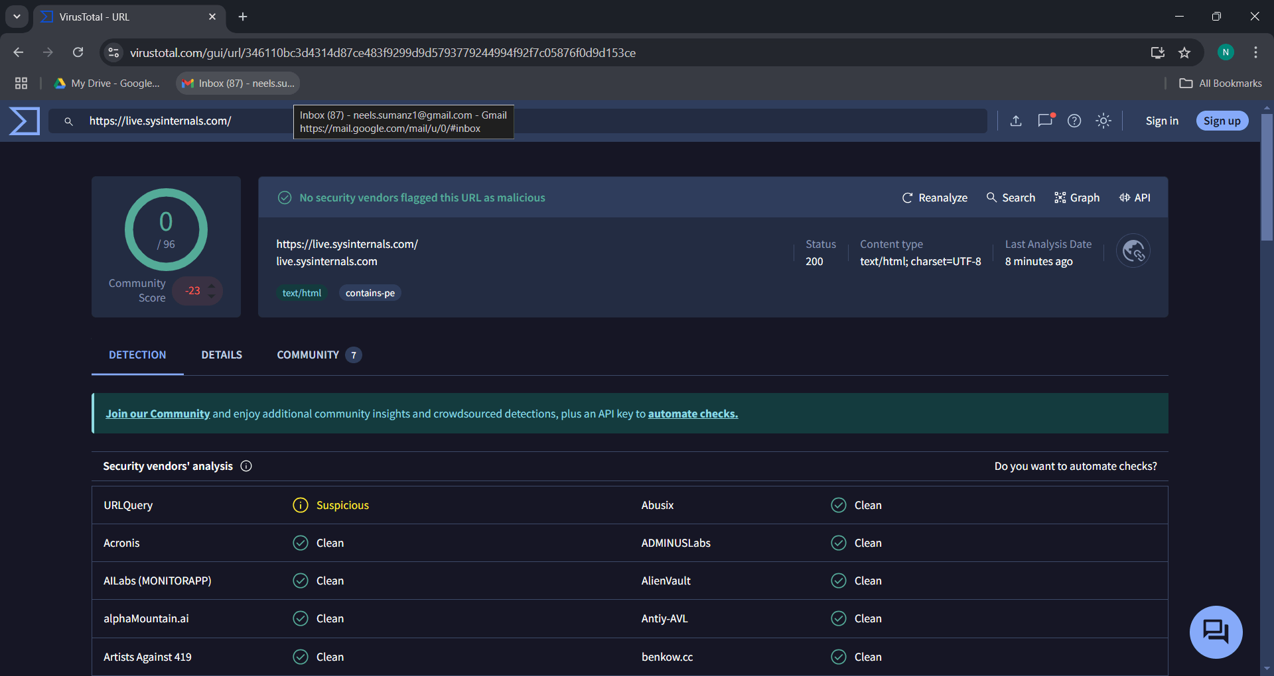Go forward in the browser
Viewport: 1274px width, 676px height.
pyautogui.click(x=48, y=52)
